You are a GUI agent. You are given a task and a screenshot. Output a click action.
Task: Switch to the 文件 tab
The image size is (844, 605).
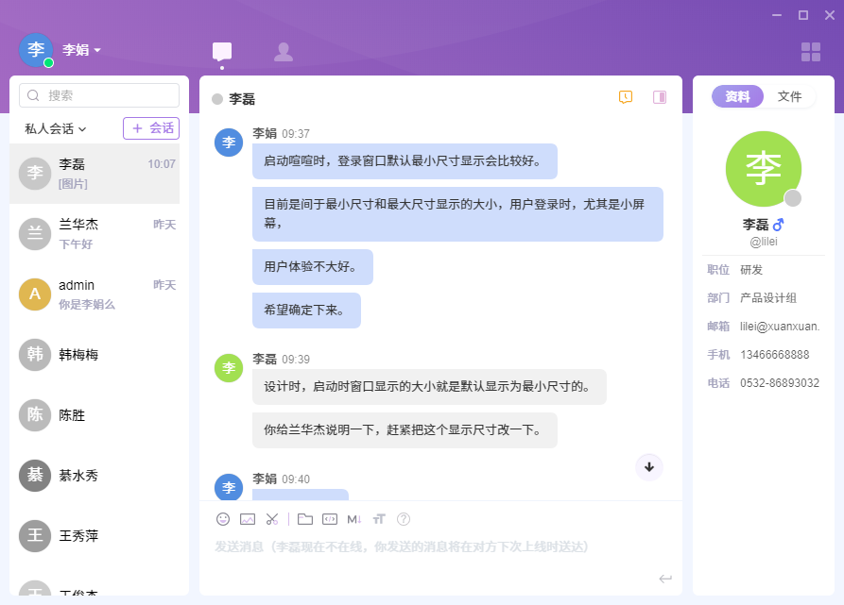pos(789,96)
